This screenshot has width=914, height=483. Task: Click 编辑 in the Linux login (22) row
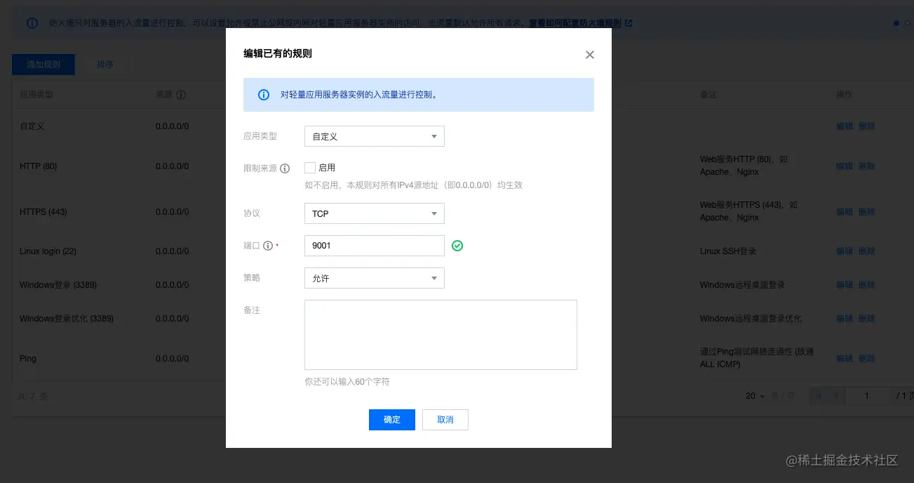pyautogui.click(x=845, y=251)
